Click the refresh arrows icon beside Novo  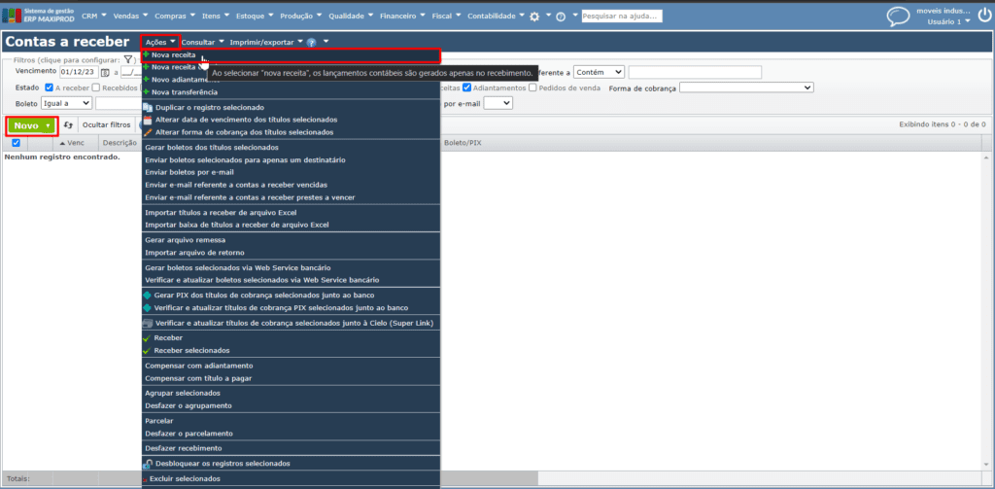click(x=69, y=125)
